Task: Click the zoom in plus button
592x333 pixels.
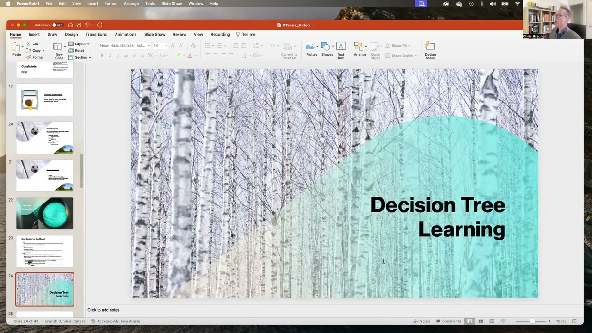Action: (549, 321)
